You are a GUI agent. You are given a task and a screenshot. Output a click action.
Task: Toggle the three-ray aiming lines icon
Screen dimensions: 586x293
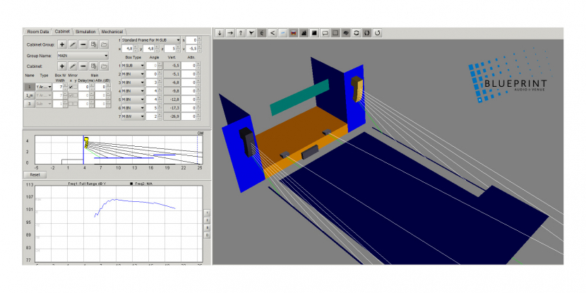(x=262, y=33)
